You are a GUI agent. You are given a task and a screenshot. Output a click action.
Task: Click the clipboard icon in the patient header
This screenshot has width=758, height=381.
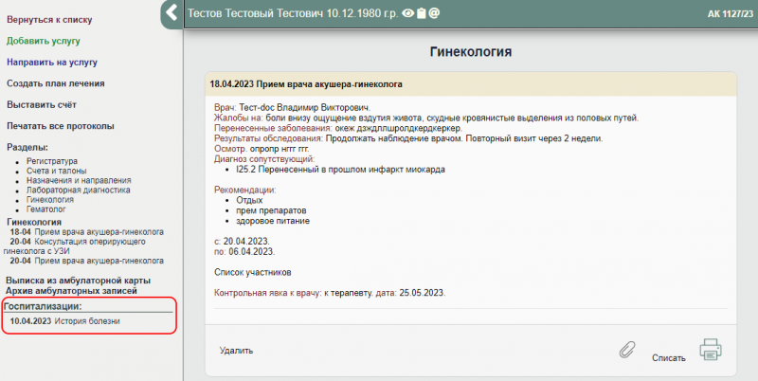pos(421,14)
